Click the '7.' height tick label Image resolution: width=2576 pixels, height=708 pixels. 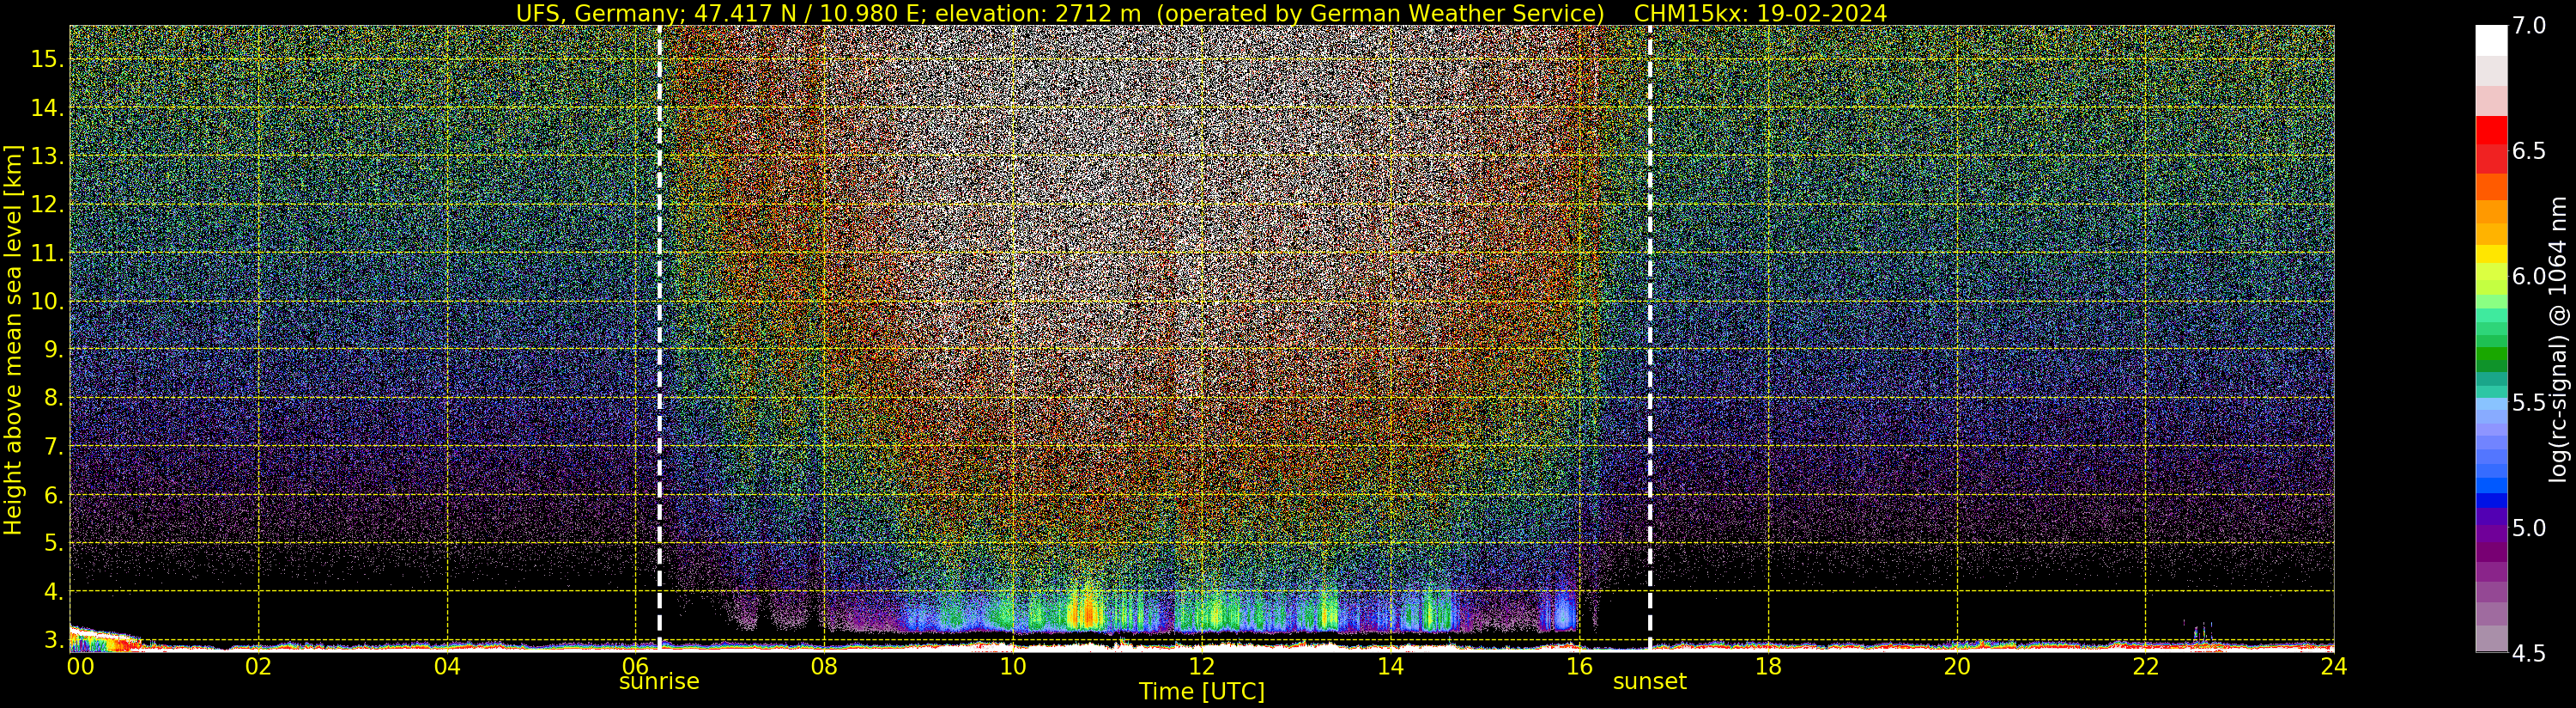click(x=54, y=447)
